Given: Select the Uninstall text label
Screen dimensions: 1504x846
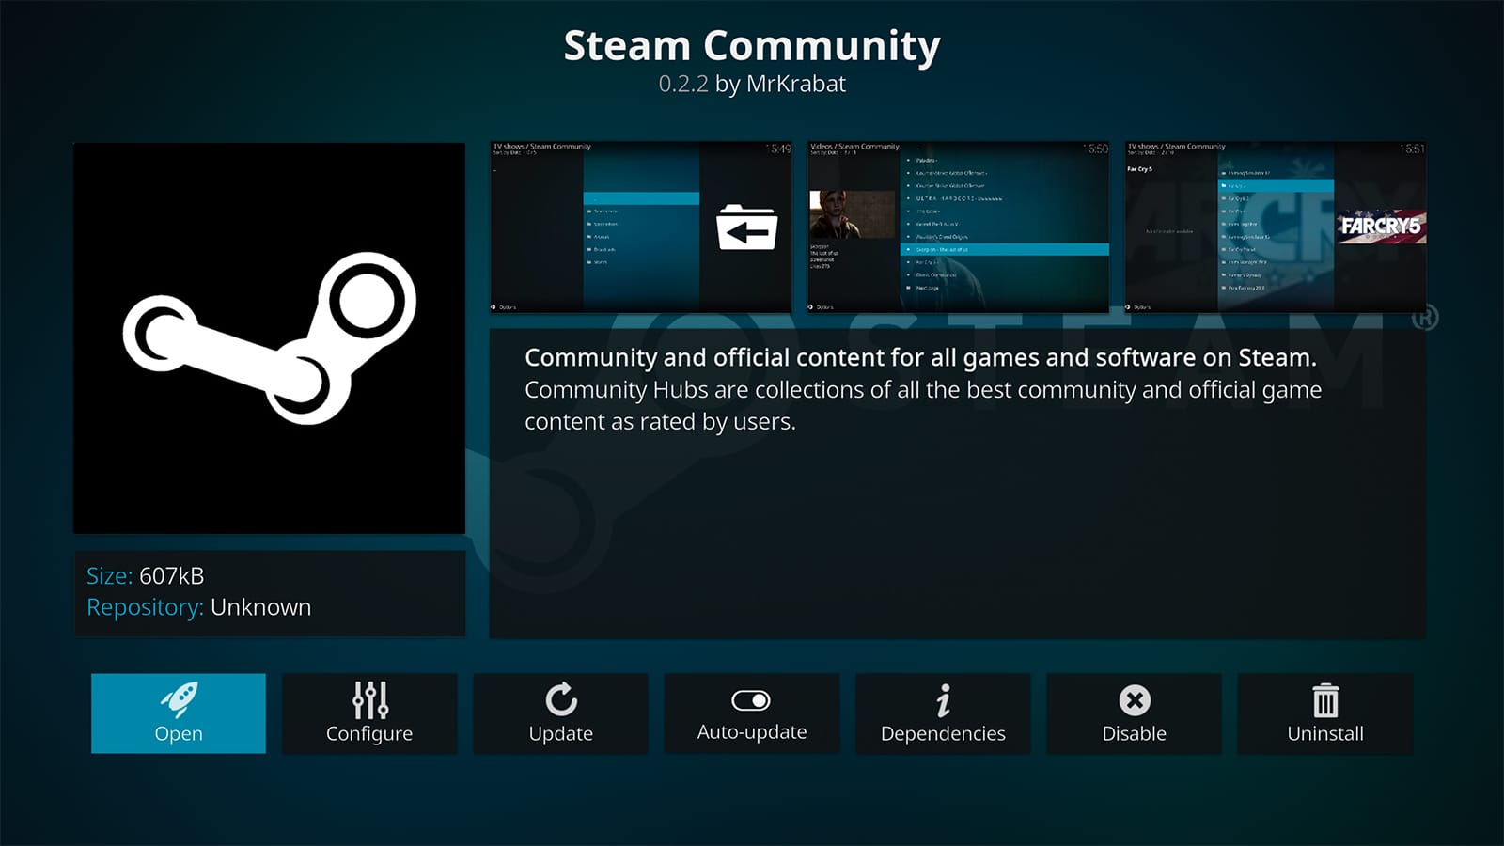Looking at the screenshot, I should (1324, 734).
